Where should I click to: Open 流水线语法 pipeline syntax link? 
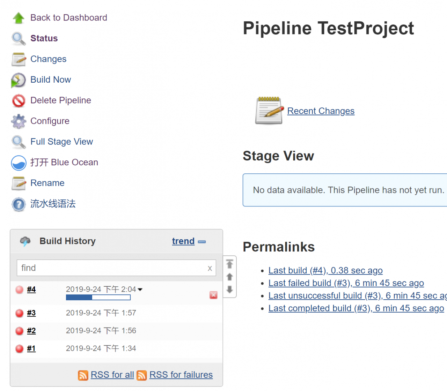click(x=53, y=204)
